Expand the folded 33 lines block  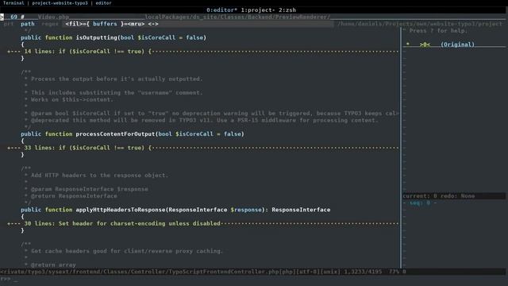[203, 148]
